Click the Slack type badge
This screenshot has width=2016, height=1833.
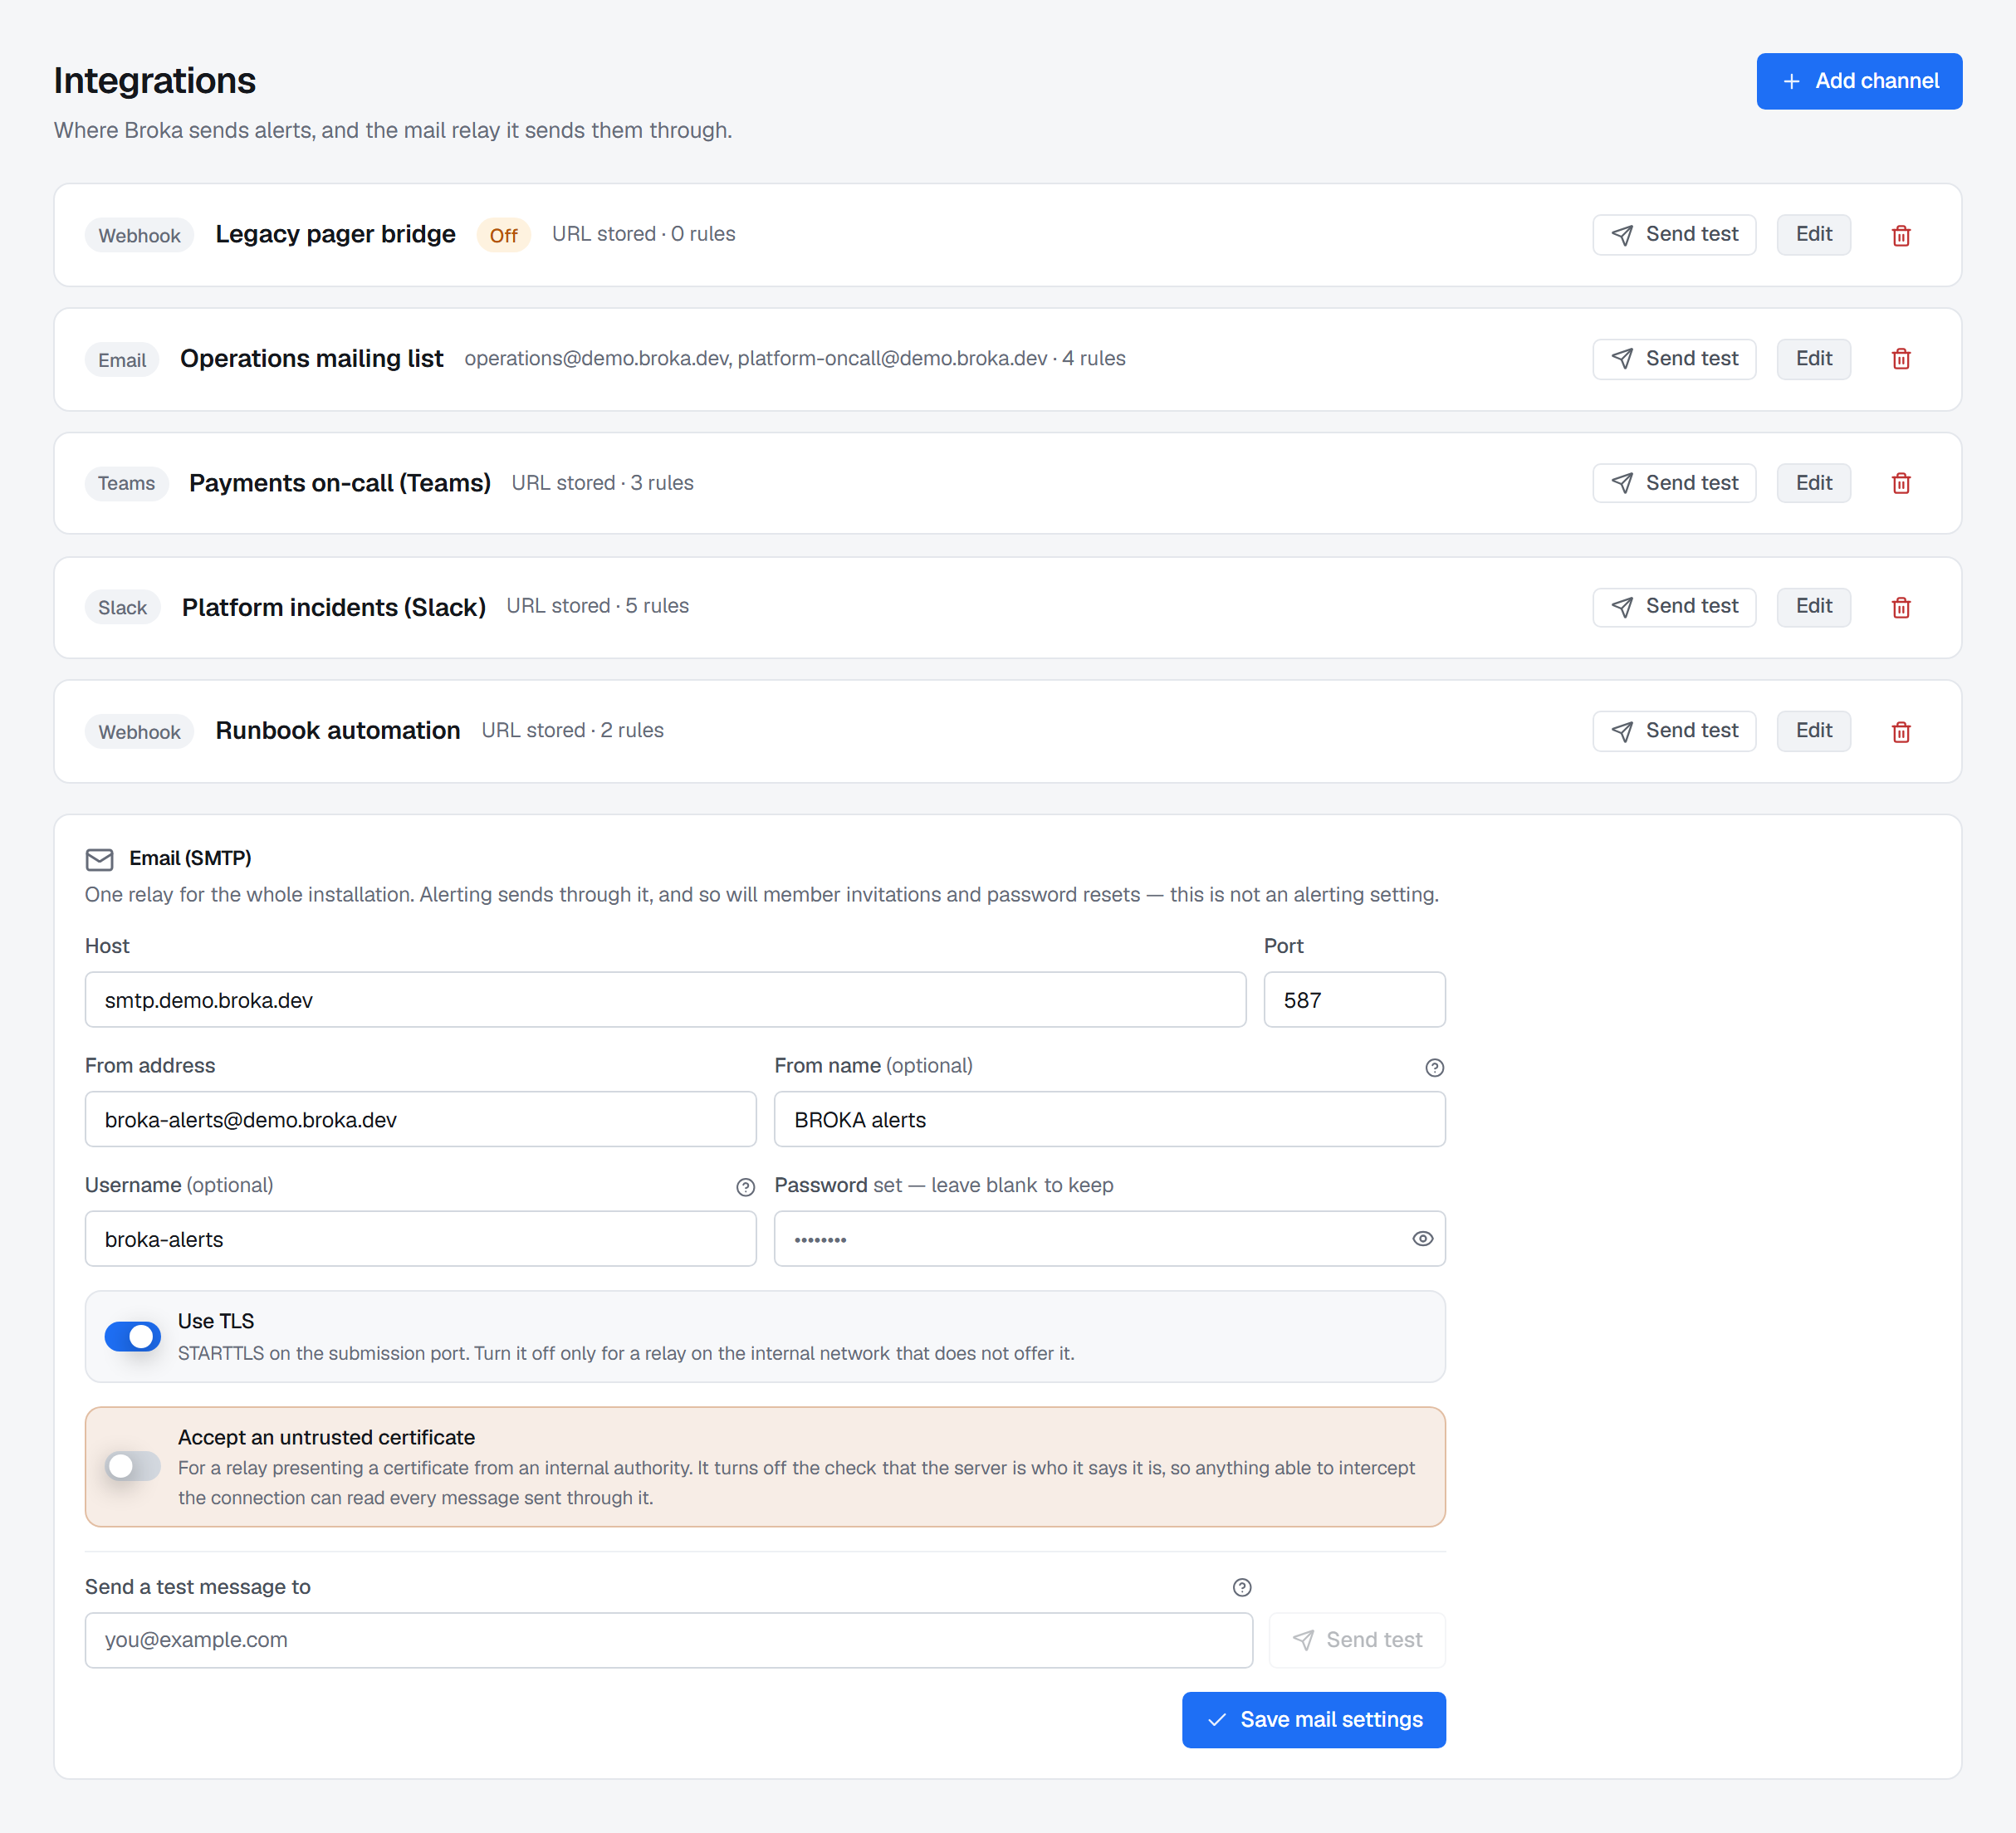(122, 607)
